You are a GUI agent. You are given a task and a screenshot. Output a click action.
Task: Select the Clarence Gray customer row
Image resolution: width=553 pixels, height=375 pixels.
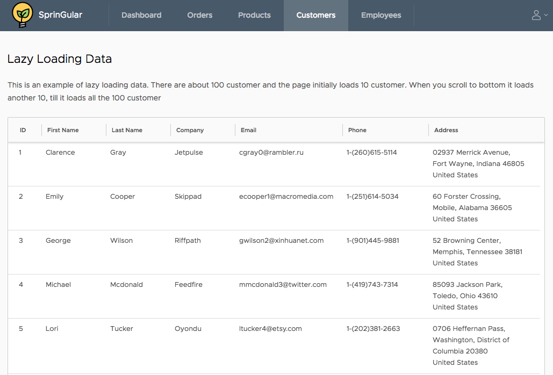pos(60,153)
